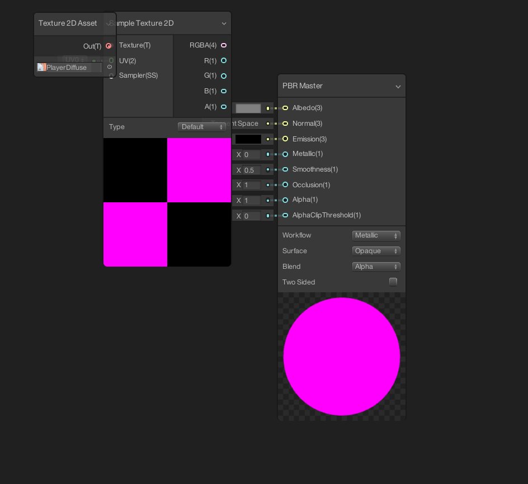528x484 pixels.
Task: Click the Texture(T) input label
Action: (135, 45)
